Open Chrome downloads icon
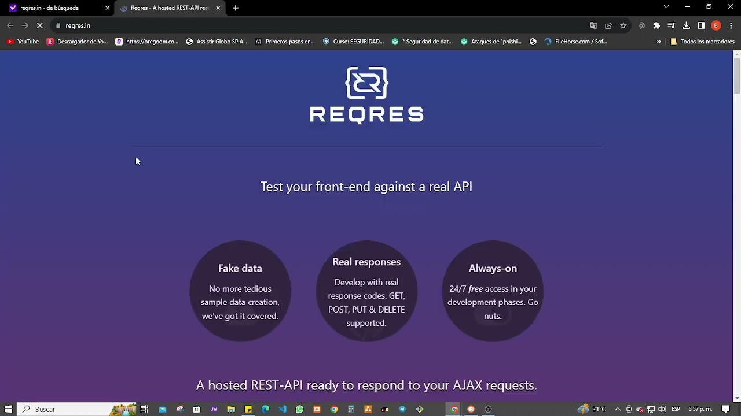This screenshot has width=741, height=416. (686, 25)
